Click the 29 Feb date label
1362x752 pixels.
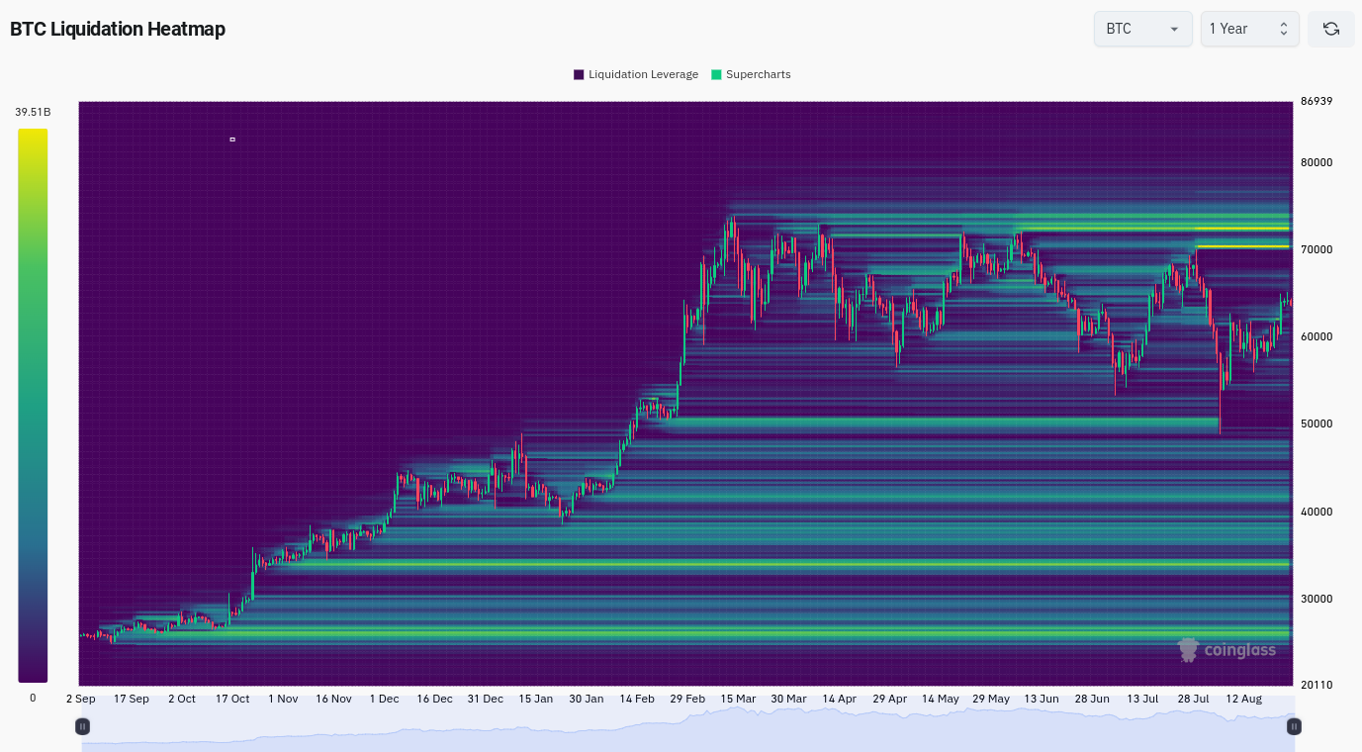pyautogui.click(x=687, y=699)
